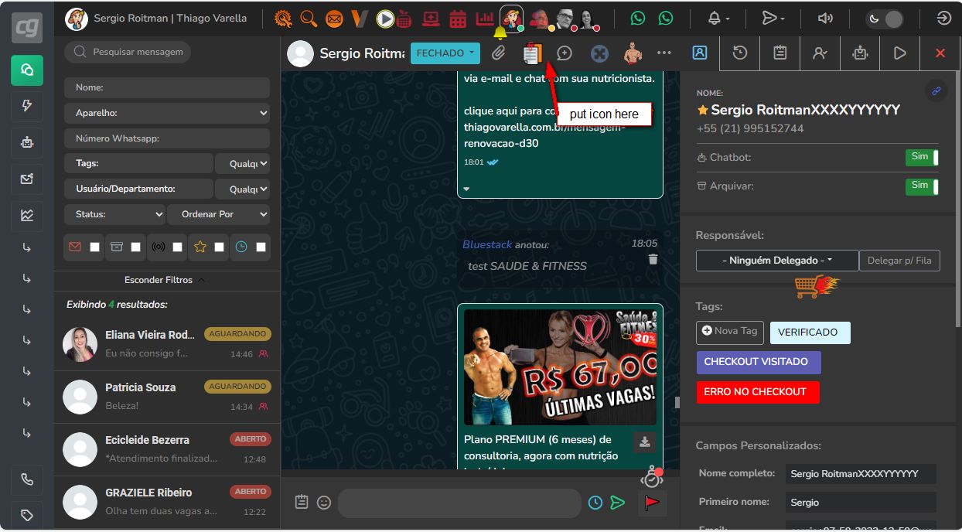Click the round play button logo icon
Image resolution: width=962 pixels, height=532 pixels.
[384, 18]
